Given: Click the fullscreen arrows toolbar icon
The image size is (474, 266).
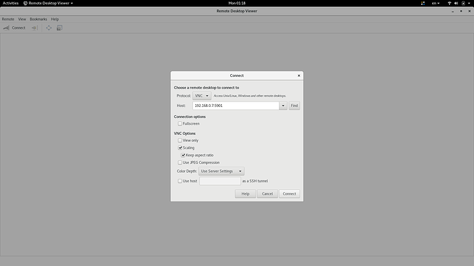Looking at the screenshot, I should pyautogui.click(x=49, y=27).
